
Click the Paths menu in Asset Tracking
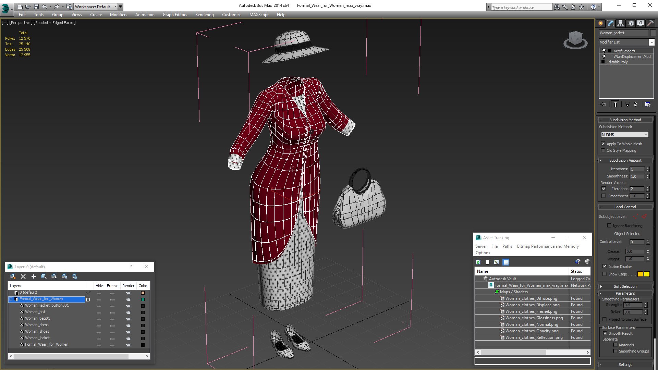[x=507, y=246]
